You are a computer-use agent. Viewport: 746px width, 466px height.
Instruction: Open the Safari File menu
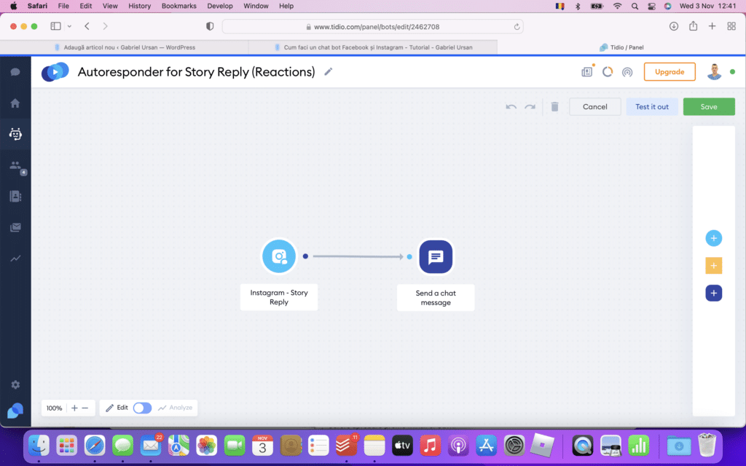pyautogui.click(x=63, y=6)
